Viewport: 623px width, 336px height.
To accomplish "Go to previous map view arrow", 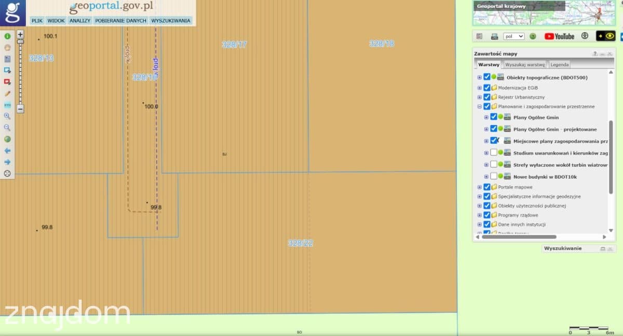I will pos(7,151).
